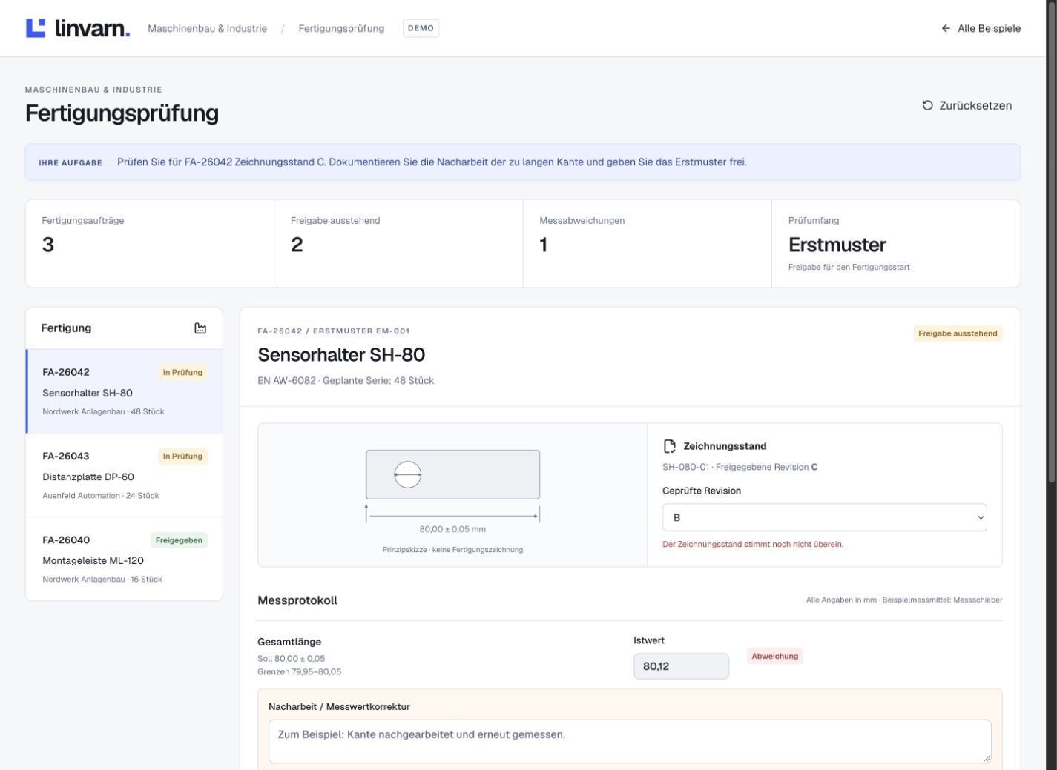Click the Sensorhalter sketch drawing
This screenshot has height=770, width=1057.
pos(452,474)
